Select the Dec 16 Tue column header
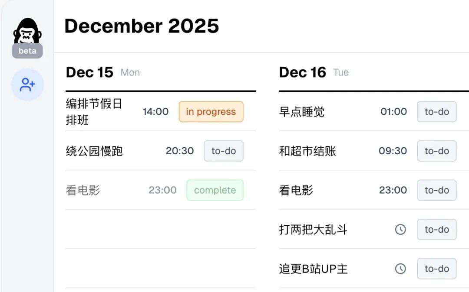The image size is (469, 292). (x=303, y=72)
